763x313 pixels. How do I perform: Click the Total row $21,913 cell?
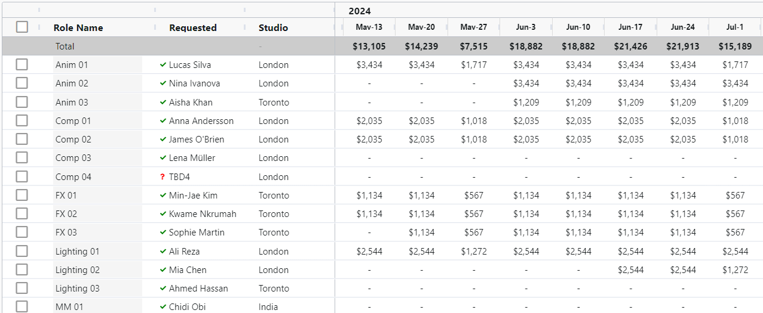(683, 46)
